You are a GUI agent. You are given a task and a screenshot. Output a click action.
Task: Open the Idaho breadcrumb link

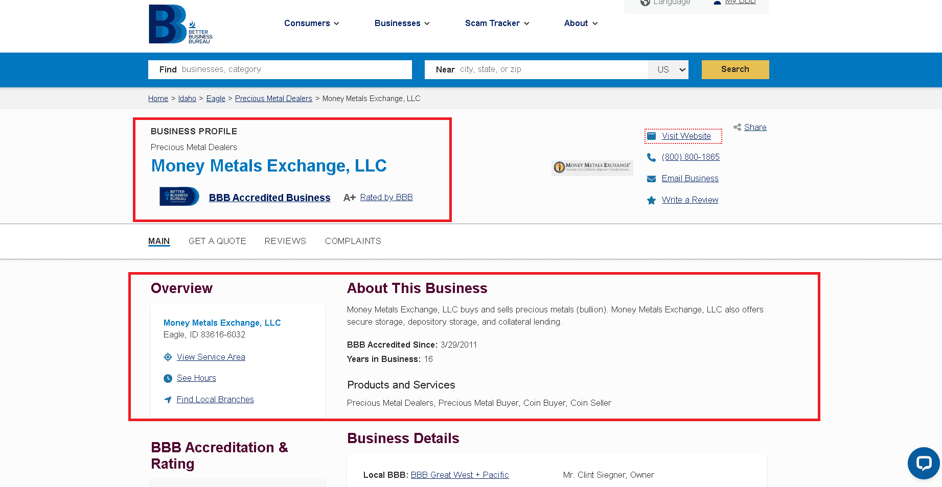tap(187, 99)
